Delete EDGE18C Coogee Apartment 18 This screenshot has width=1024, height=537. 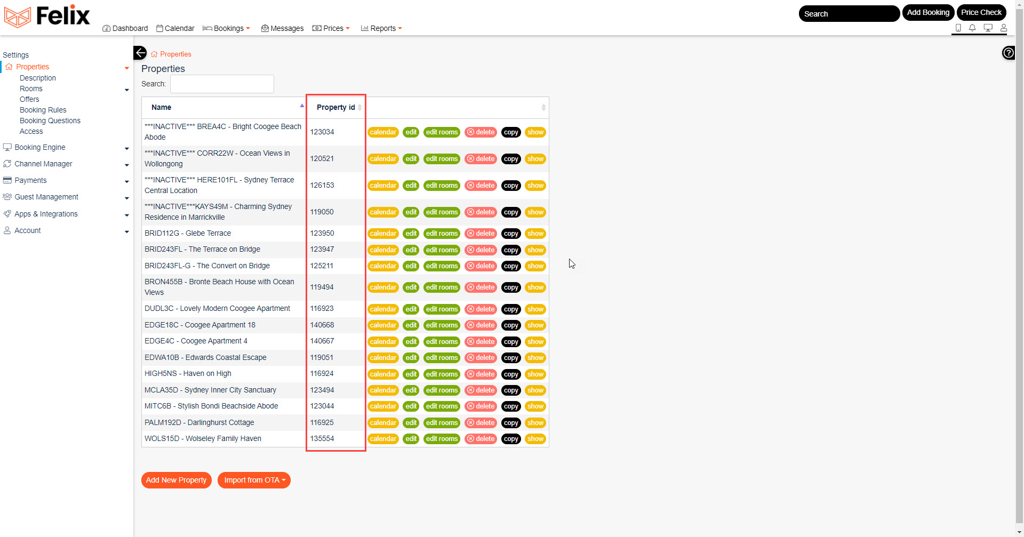[481, 325]
